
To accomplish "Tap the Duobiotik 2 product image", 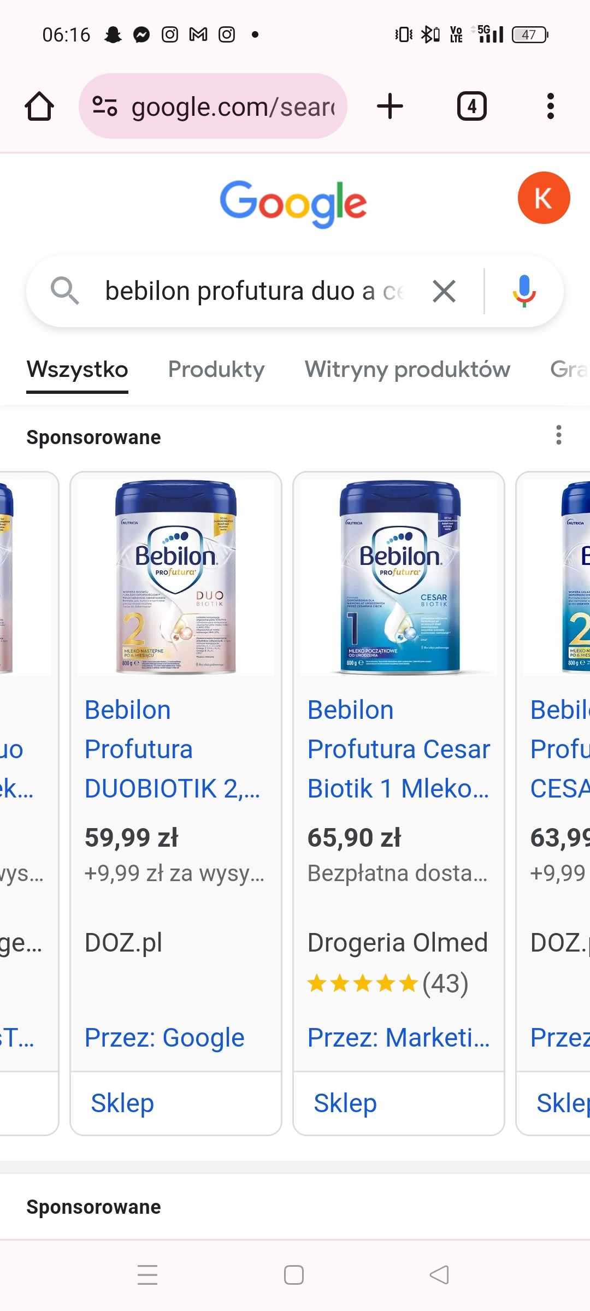I will pos(176,577).
